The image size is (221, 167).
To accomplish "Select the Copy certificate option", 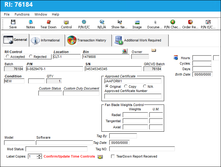I will click(x=126, y=86).
